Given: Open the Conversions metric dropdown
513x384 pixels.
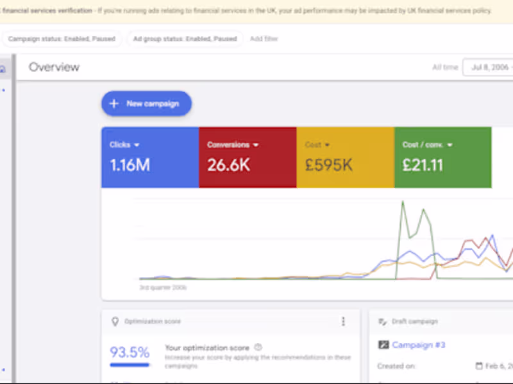Looking at the screenshot, I should click(256, 145).
